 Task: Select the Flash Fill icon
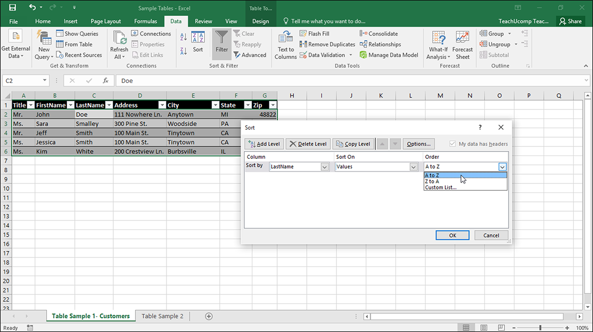pos(314,34)
